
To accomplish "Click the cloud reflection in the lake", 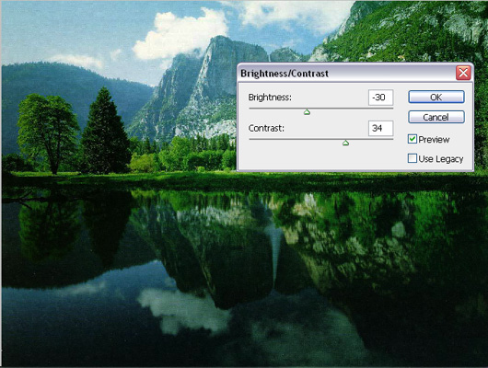I will [x=183, y=309].
